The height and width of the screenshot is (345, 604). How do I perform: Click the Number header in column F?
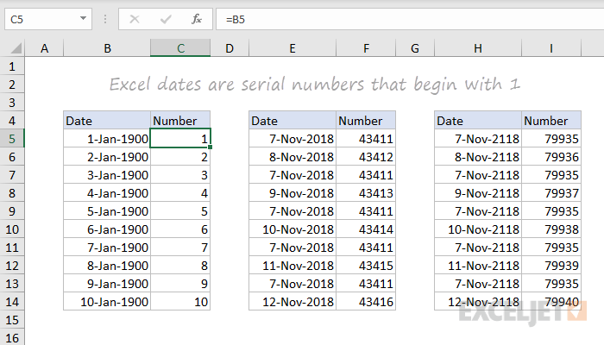point(366,121)
